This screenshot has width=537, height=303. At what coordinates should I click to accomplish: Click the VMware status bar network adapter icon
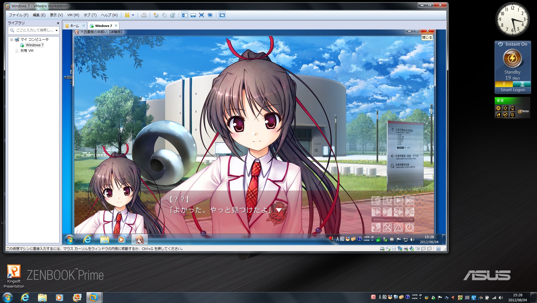tap(400, 249)
